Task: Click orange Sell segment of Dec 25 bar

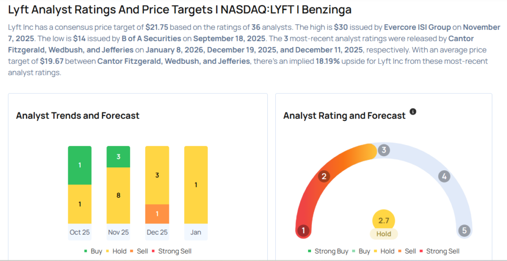Action: (x=157, y=213)
